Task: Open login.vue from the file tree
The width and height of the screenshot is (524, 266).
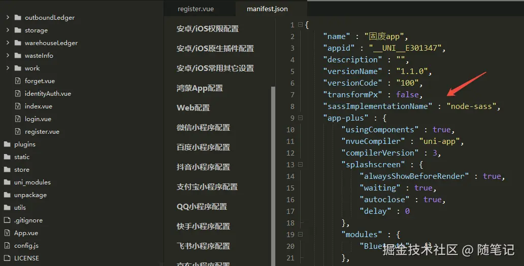Action: pyautogui.click(x=38, y=119)
